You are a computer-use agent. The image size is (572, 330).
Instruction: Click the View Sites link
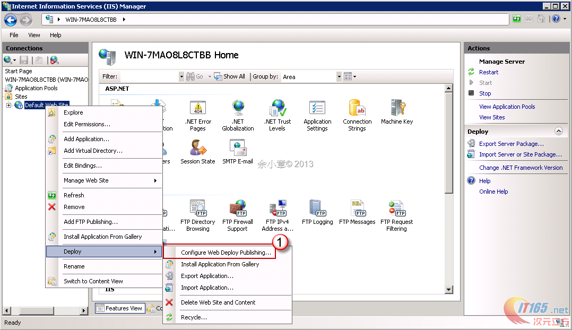pyautogui.click(x=492, y=117)
